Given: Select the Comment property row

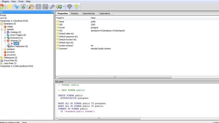Looking at the screenshot, I should (138, 49).
